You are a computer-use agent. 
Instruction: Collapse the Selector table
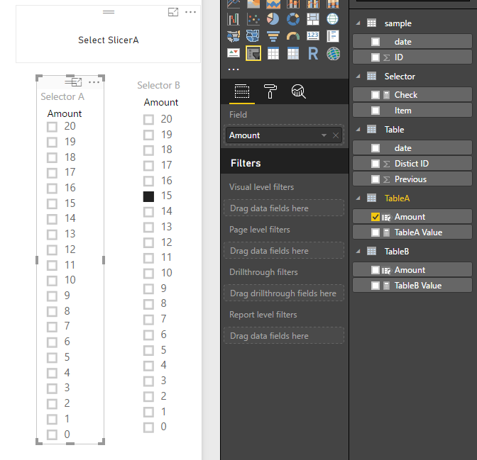coord(358,77)
